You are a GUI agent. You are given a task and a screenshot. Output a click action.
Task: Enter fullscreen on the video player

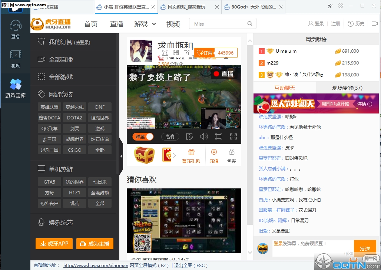233,136
